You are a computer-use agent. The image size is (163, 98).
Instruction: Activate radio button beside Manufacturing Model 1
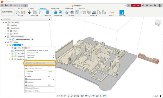pyautogui.click(x=32, y=39)
